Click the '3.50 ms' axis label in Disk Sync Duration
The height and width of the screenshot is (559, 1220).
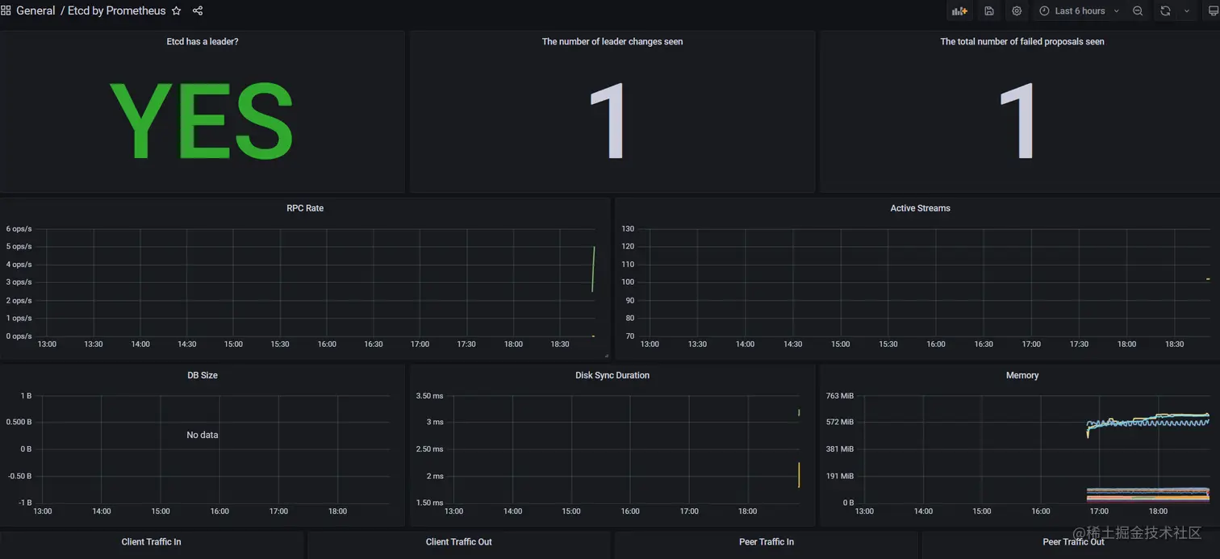tap(429, 396)
